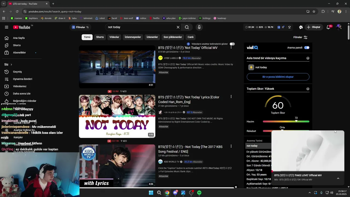Run search with the magnifier button

[x=187, y=27]
